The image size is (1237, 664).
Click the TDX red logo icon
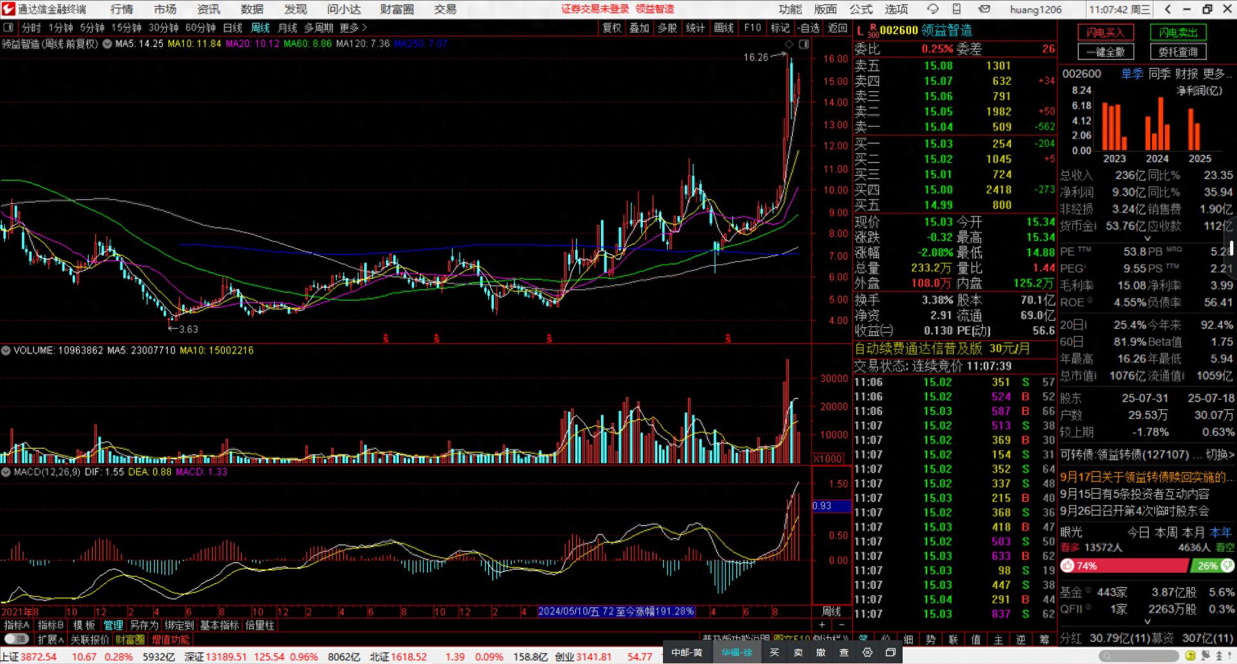(x=8, y=9)
